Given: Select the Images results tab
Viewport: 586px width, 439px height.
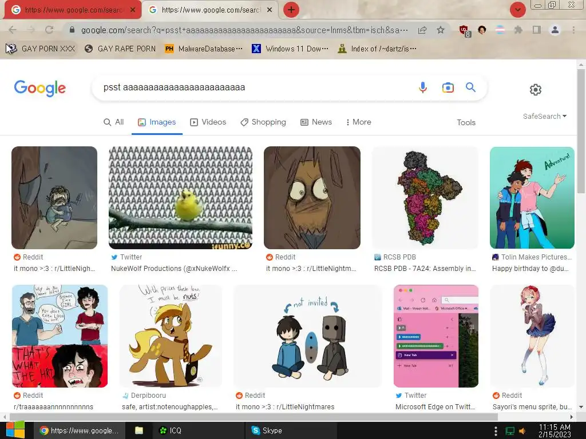Looking at the screenshot, I should (157, 122).
